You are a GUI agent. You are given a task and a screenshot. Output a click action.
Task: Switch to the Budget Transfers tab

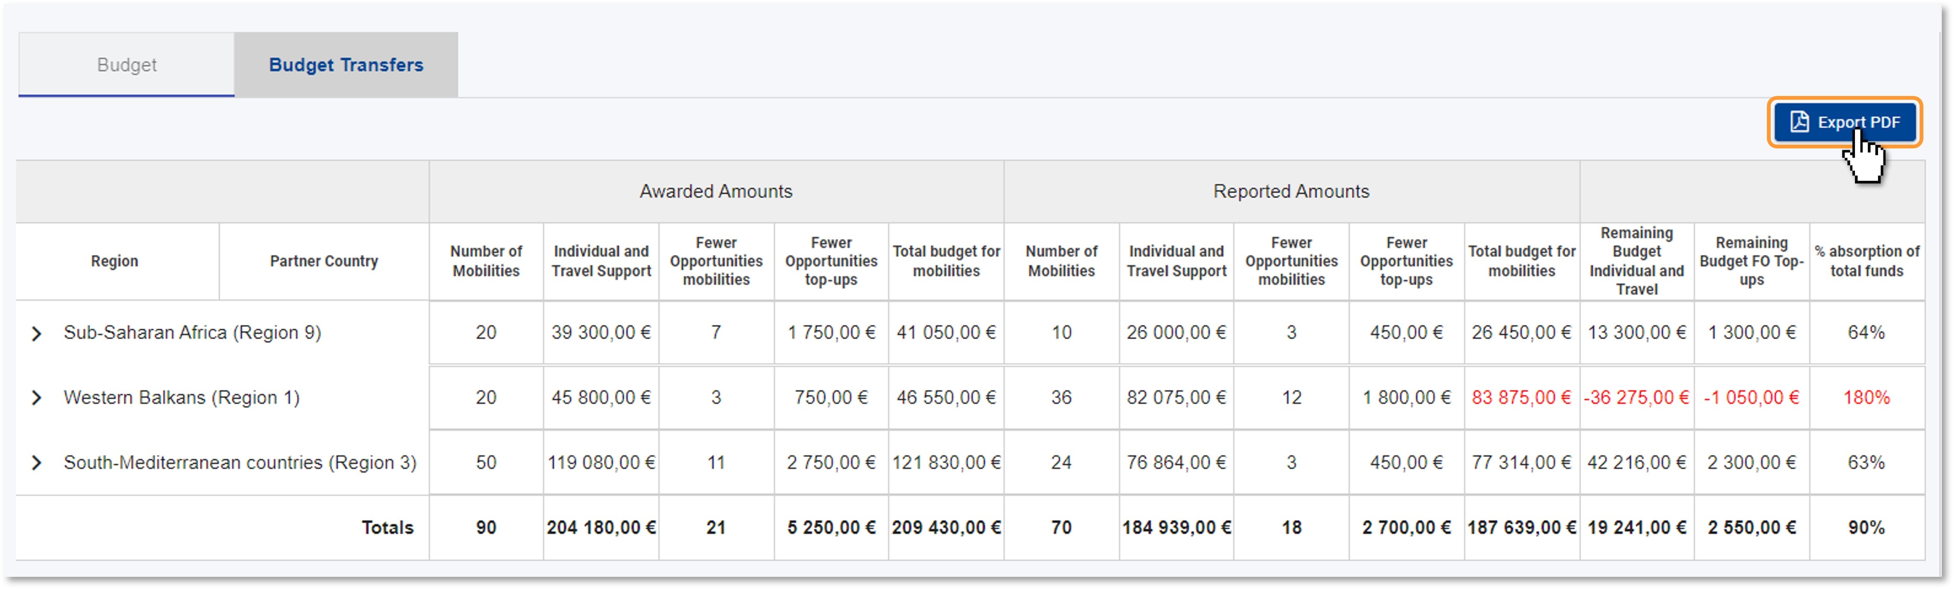346,65
